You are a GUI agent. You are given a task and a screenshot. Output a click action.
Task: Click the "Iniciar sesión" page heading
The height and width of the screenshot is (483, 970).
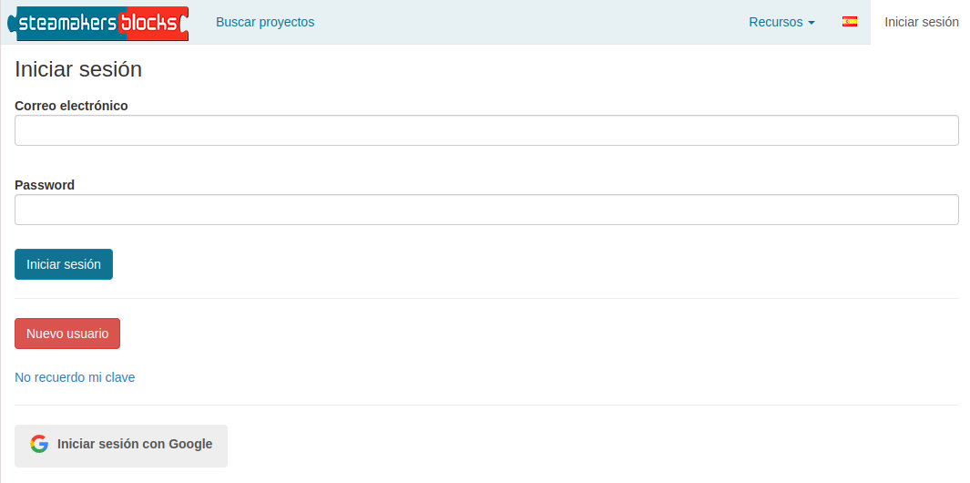[78, 69]
